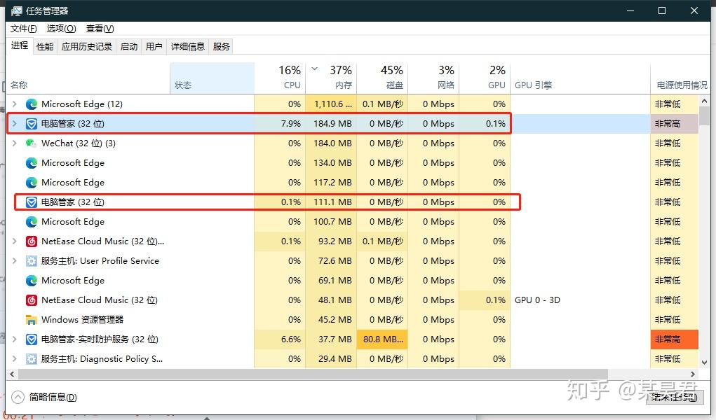Click the 80.8 MB... disk cell
This screenshot has height=420, width=716.
(382, 339)
